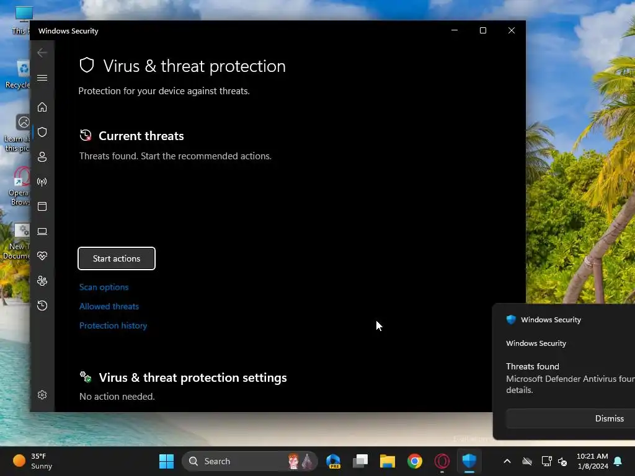Open the Scan options link
The height and width of the screenshot is (476, 635).
coord(104,288)
